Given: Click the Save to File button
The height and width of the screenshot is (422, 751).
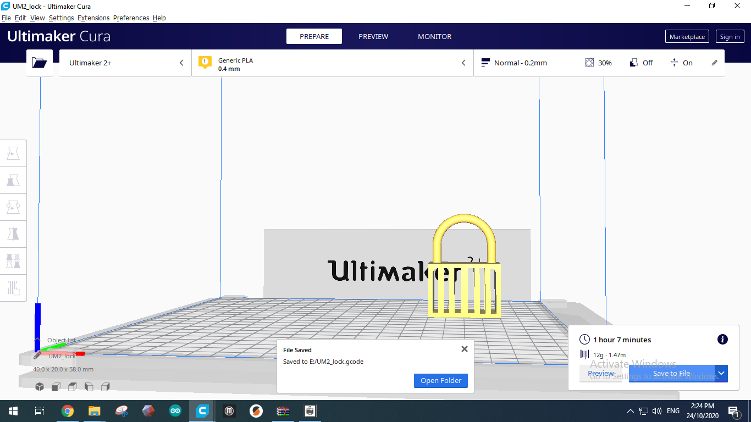Looking at the screenshot, I should point(672,374).
